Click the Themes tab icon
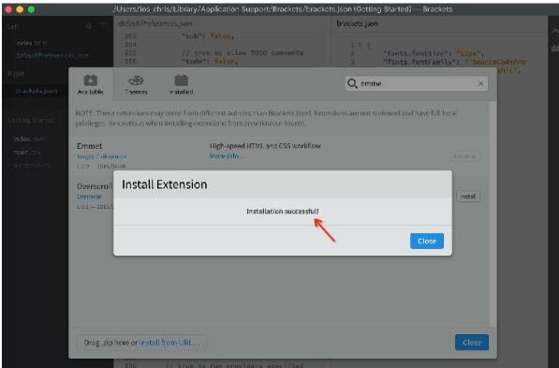Image resolution: width=559 pixels, height=368 pixels. 136,81
